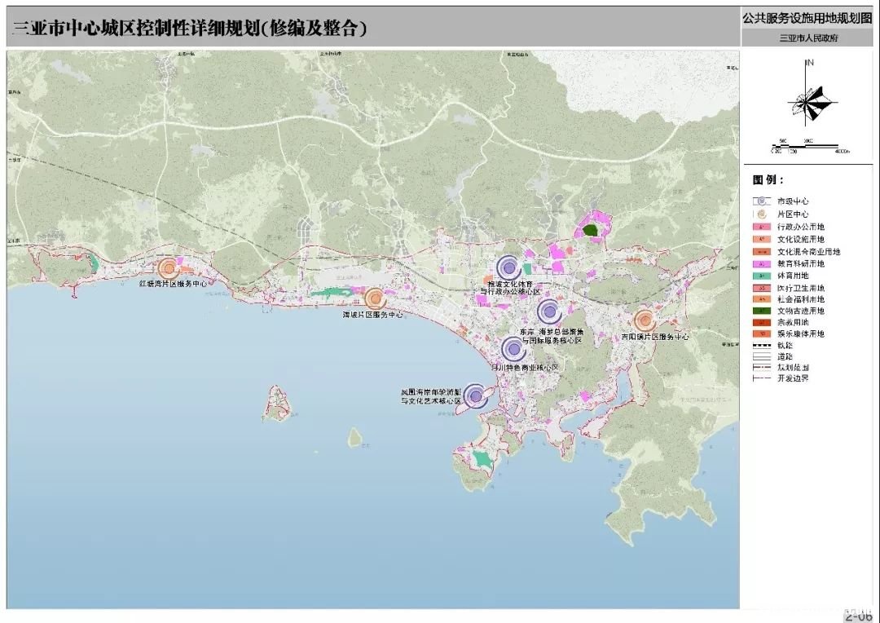Viewport: 880px width, 623px height.
Task: Click the 体育用地 teal legend swatch
Action: pos(762,276)
